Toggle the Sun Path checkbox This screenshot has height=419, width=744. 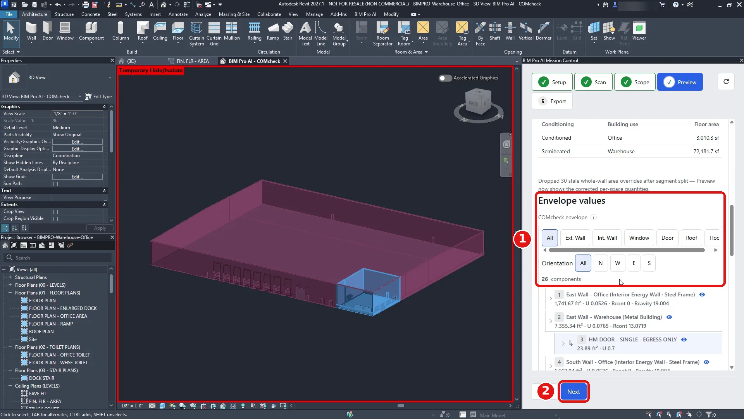[55, 184]
